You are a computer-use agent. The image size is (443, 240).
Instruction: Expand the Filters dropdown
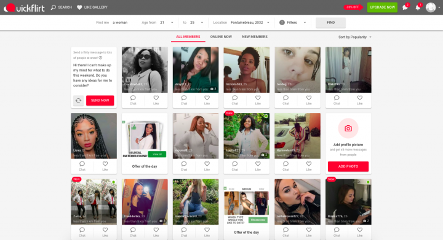click(293, 23)
